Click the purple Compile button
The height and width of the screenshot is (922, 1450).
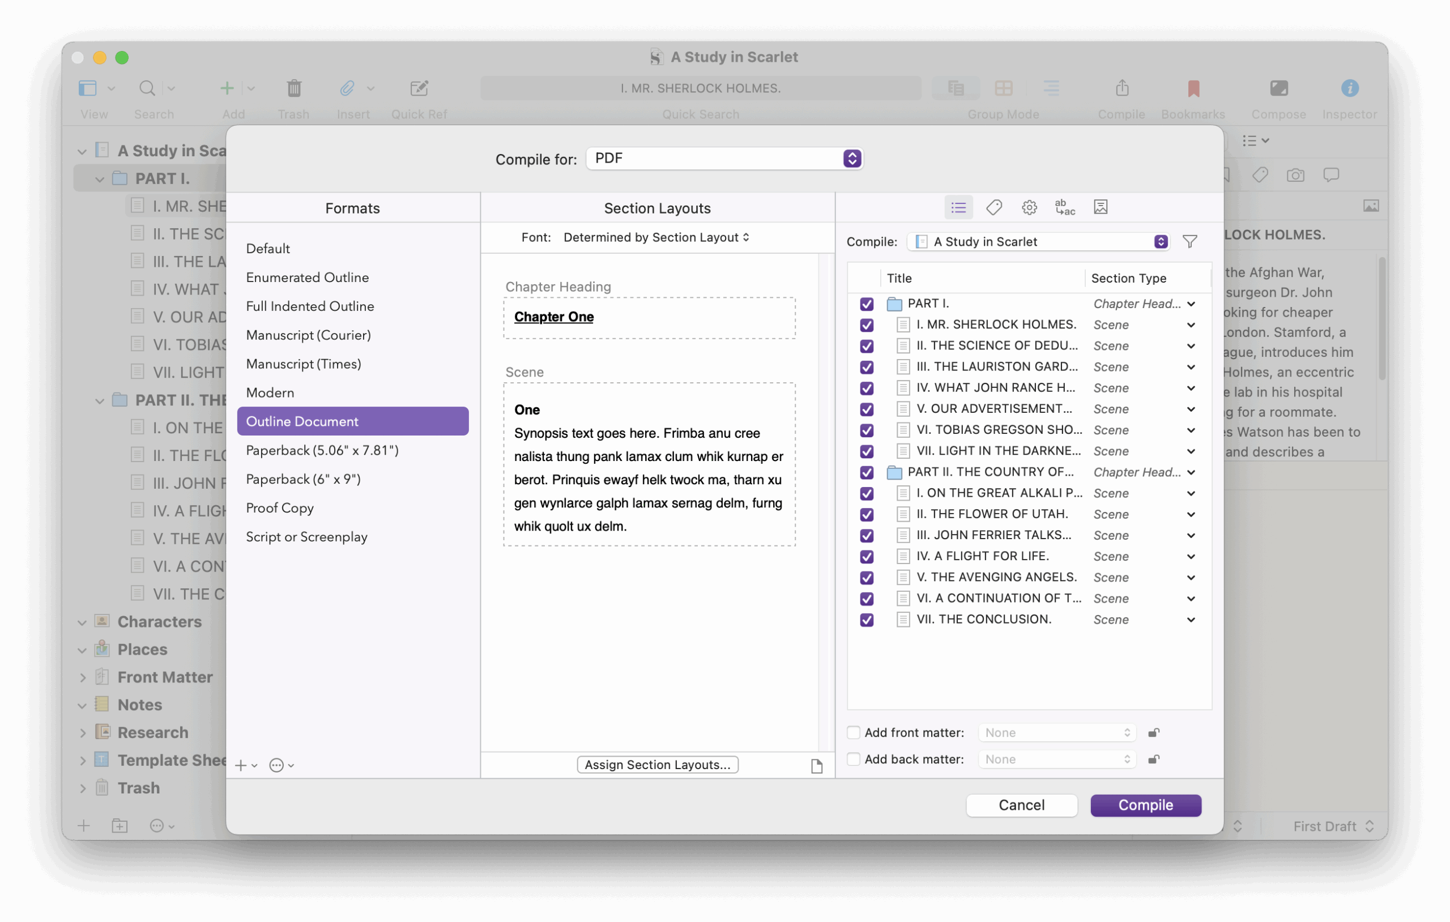pyautogui.click(x=1145, y=805)
